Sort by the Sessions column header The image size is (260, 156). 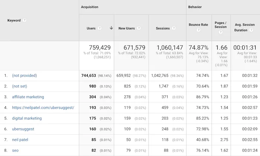tap(163, 28)
